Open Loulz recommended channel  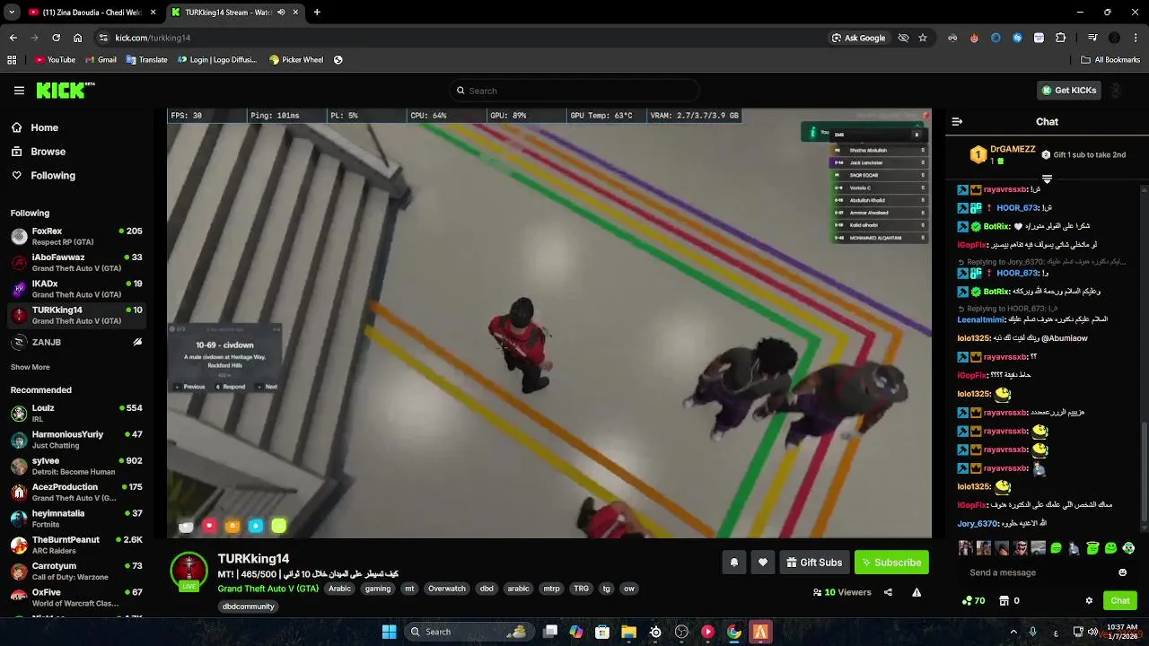pos(76,413)
